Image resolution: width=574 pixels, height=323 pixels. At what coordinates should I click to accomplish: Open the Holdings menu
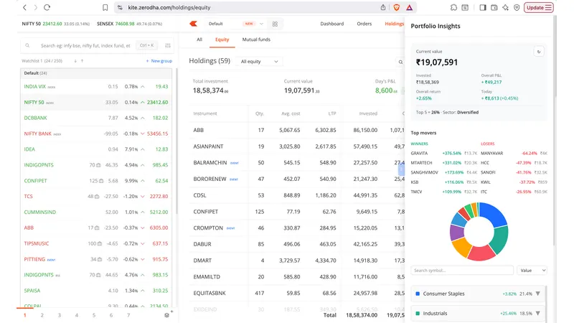pos(394,24)
